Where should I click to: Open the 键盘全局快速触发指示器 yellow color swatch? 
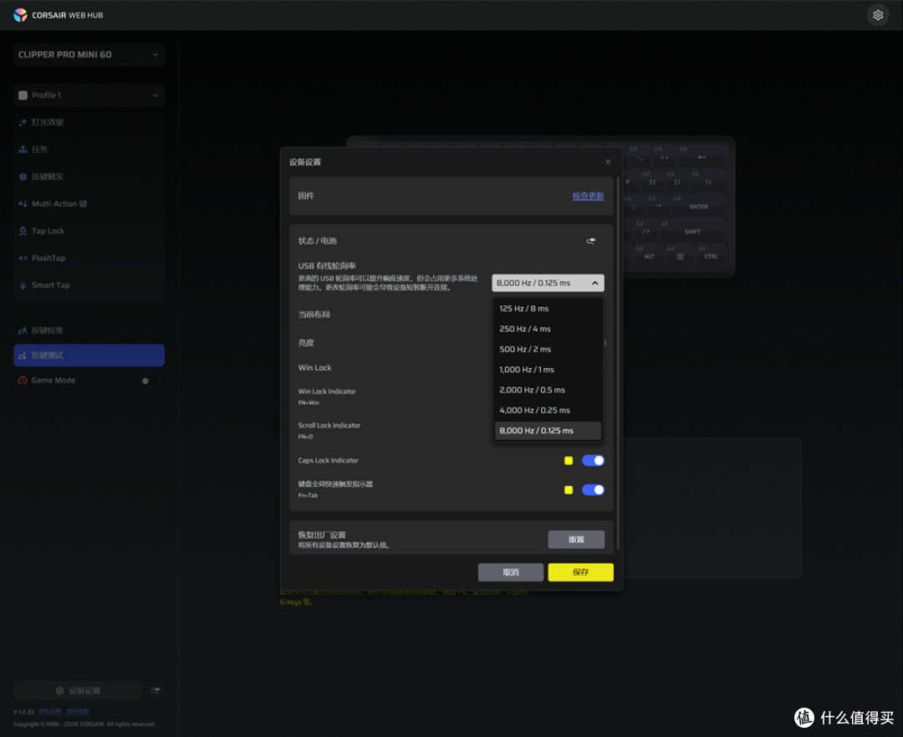[x=569, y=489]
